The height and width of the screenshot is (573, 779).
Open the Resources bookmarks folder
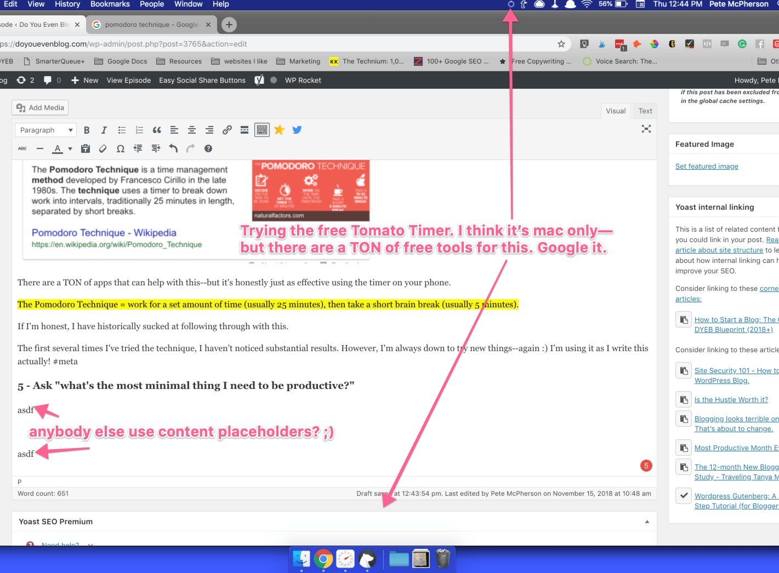(179, 61)
